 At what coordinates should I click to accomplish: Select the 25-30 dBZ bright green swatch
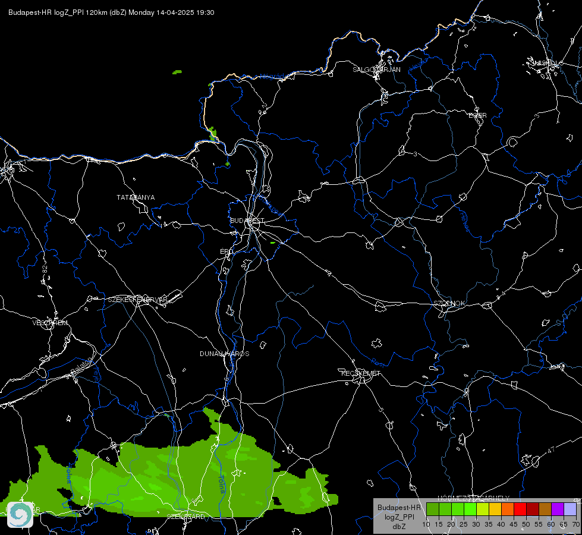pyautogui.click(x=470, y=509)
